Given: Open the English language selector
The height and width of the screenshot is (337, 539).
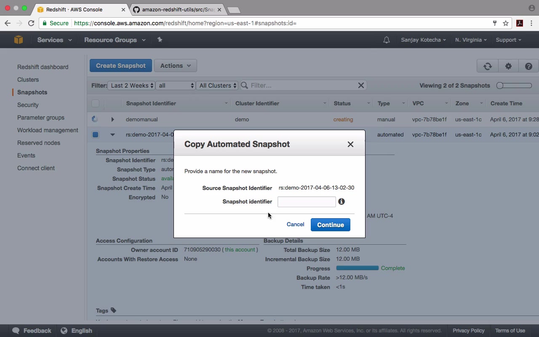Looking at the screenshot, I should pos(77,331).
